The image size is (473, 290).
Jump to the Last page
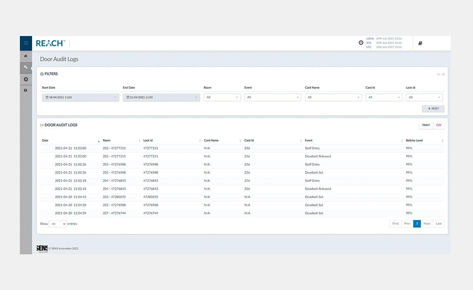(x=439, y=224)
